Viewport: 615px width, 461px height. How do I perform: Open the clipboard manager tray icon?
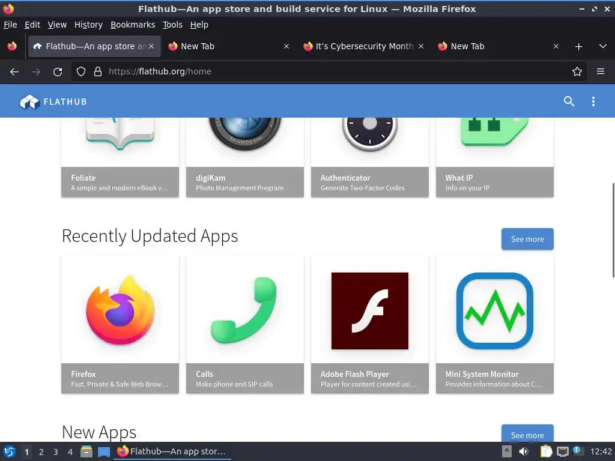546,451
